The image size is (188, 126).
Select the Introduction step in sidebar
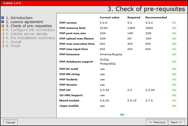(x=19, y=18)
